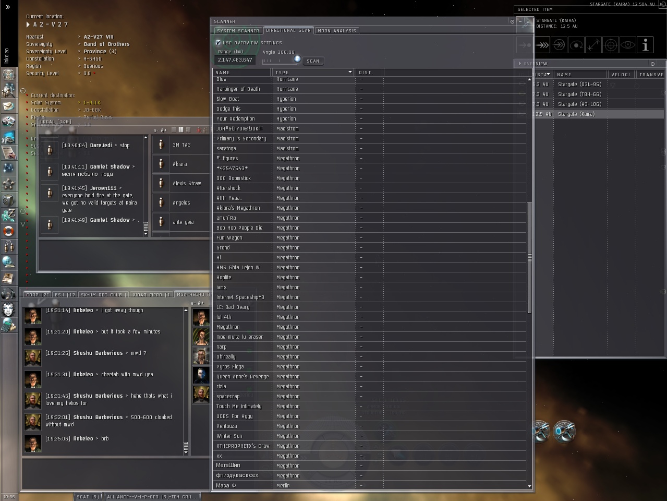Open the Calculator icon in the sidebar
Viewport: 667px width, 501px height.
point(8,325)
